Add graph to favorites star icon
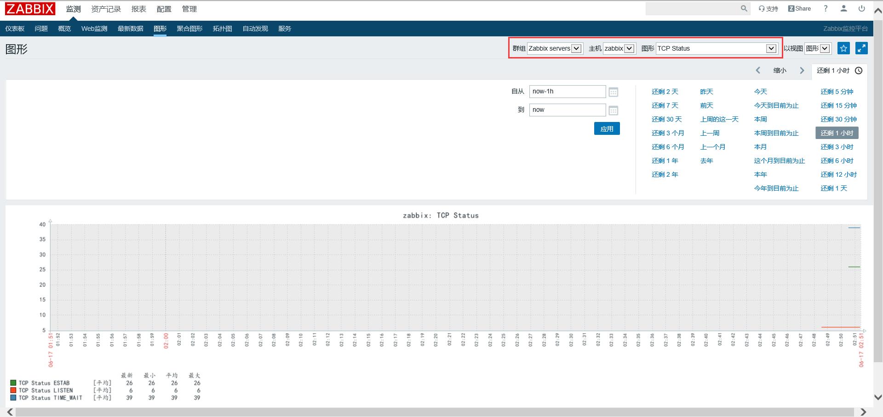 pos(843,48)
